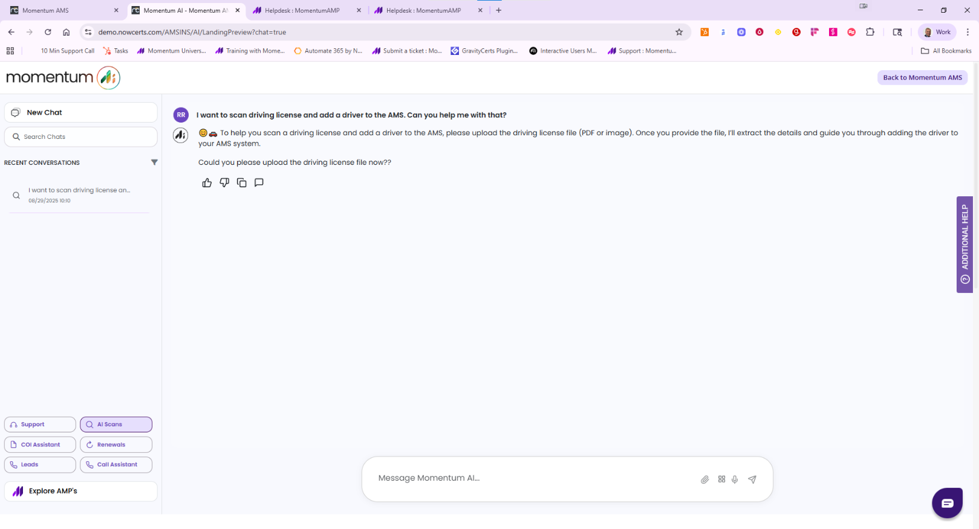
Task: Open a new browser tab
Action: pyautogui.click(x=499, y=10)
